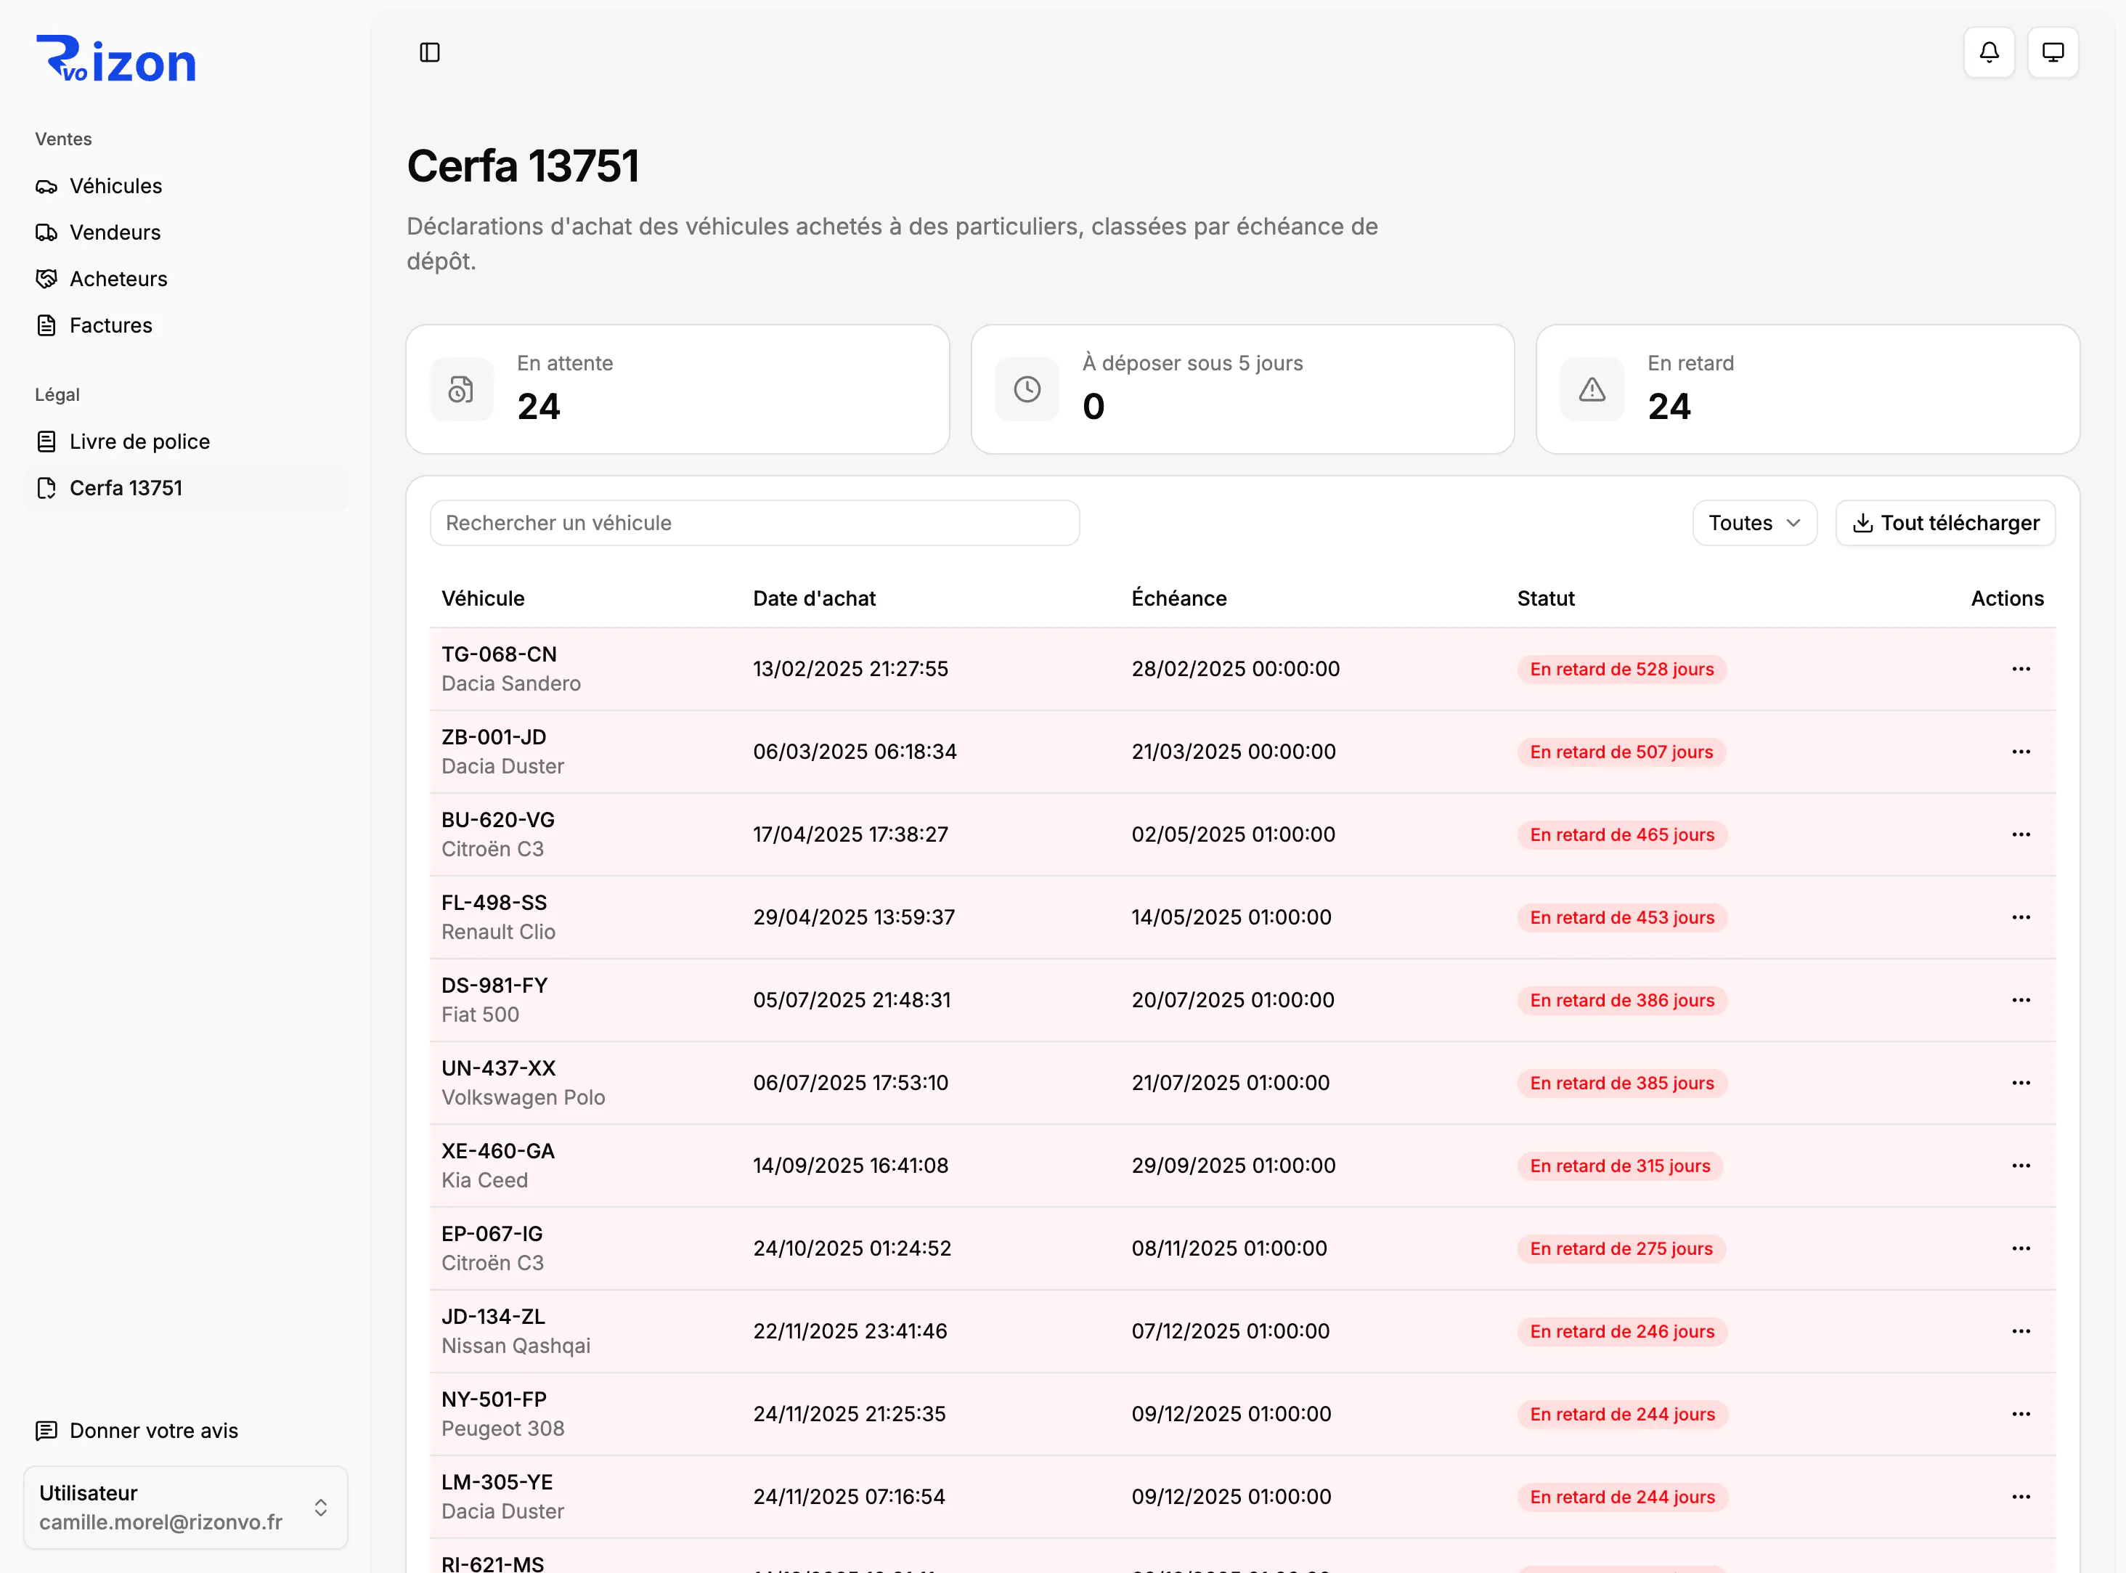2126x1573 pixels.
Task: Click Nissan Qashqai model text
Action: pyautogui.click(x=515, y=1346)
